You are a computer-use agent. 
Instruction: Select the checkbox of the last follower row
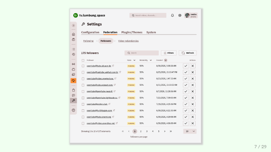[83, 123]
